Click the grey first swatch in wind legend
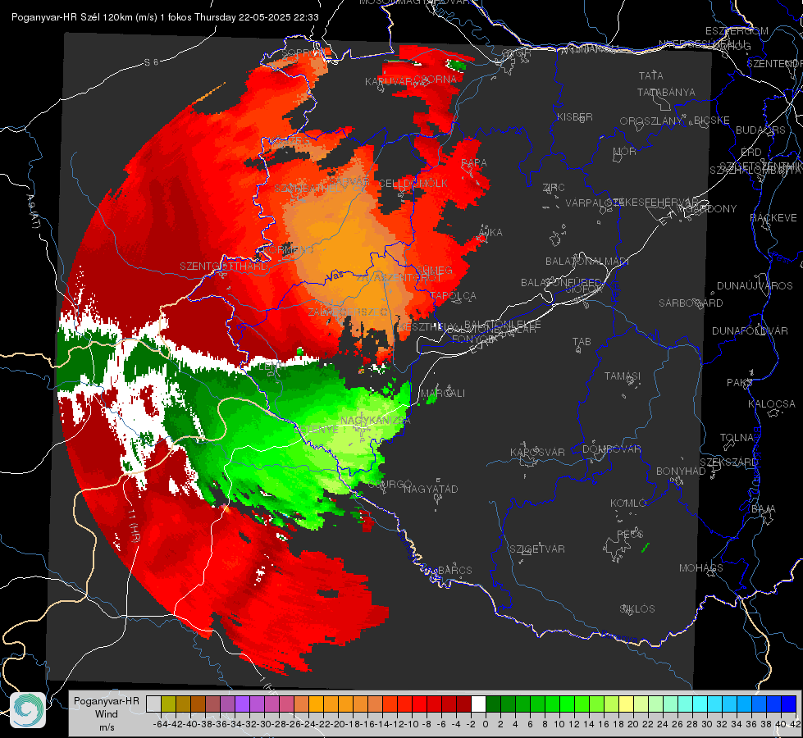 point(153,704)
